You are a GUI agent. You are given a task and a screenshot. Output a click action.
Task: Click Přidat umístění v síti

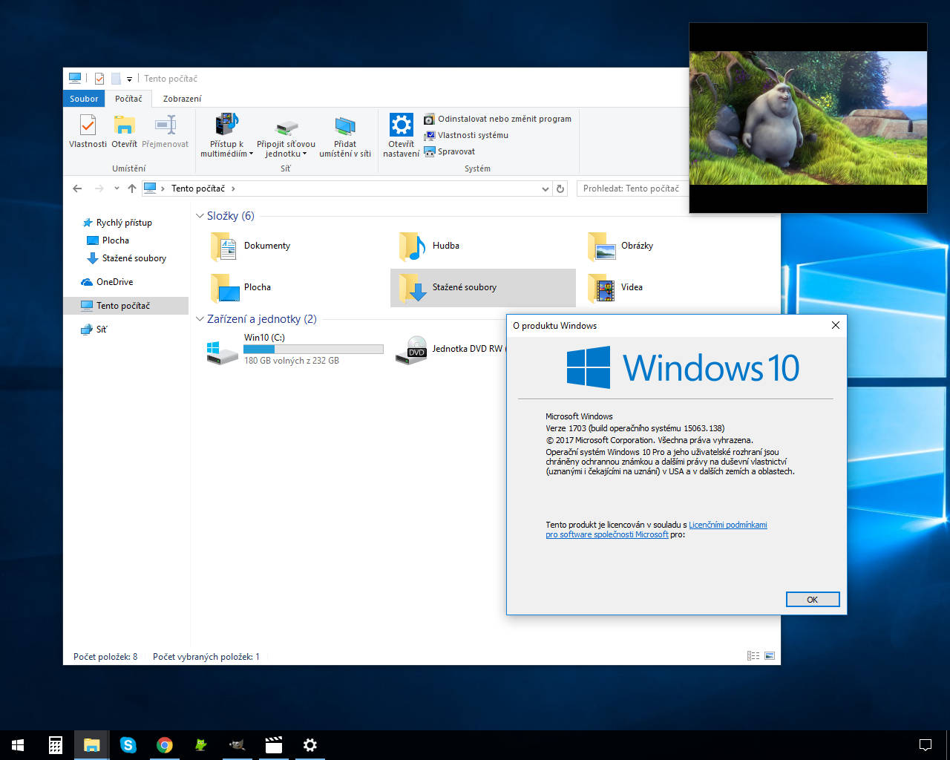(345, 136)
